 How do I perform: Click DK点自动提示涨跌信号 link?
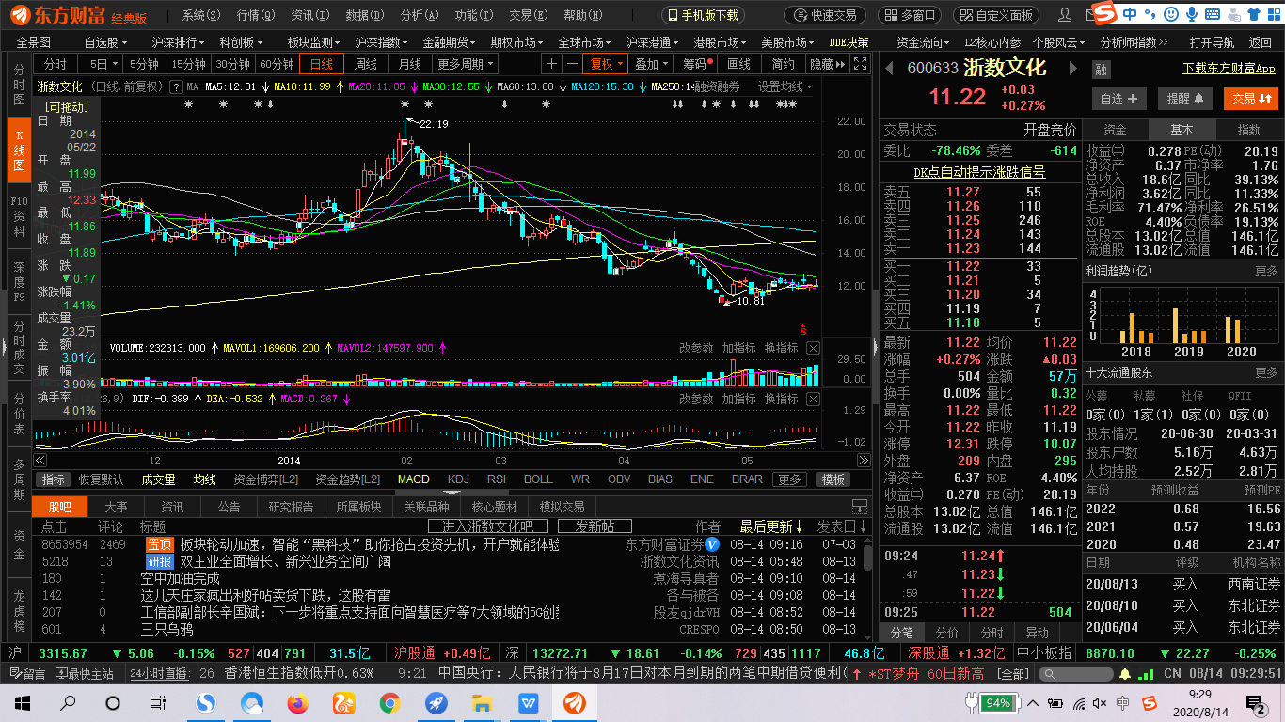[979, 172]
